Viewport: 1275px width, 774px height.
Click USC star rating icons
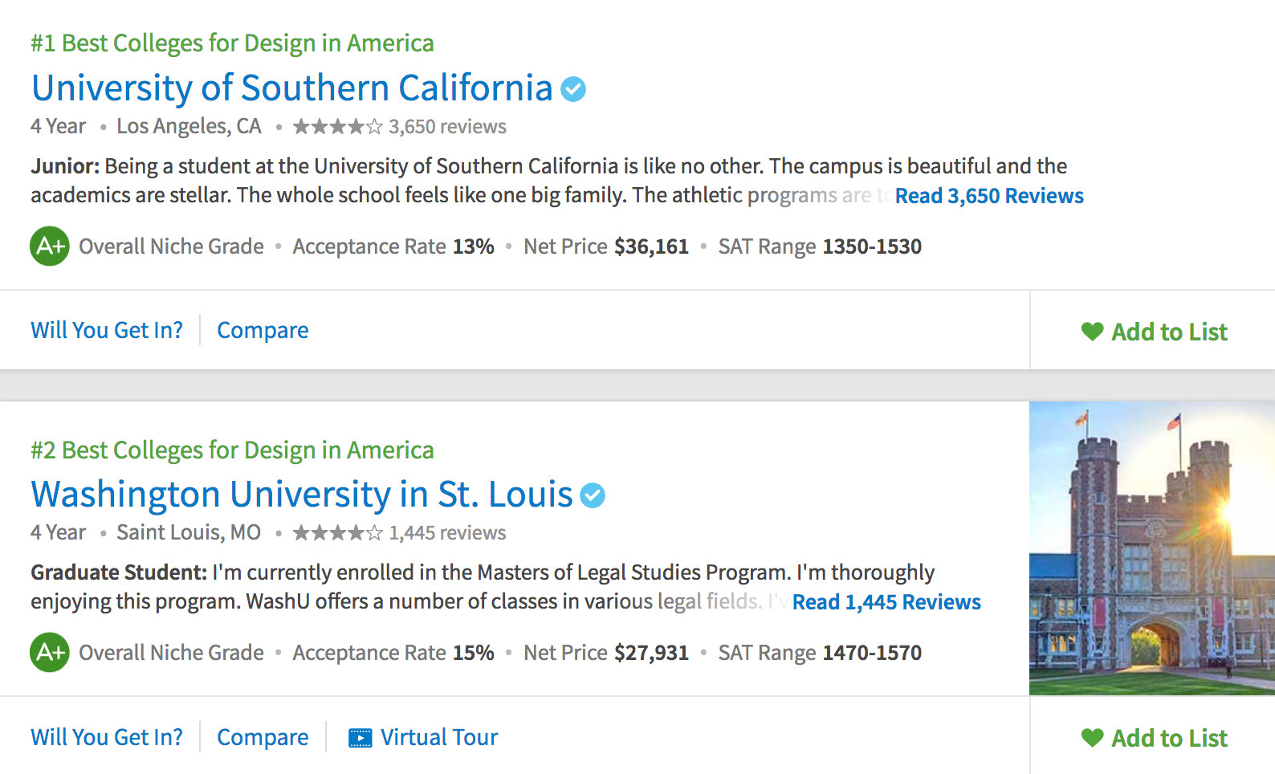pos(337,127)
